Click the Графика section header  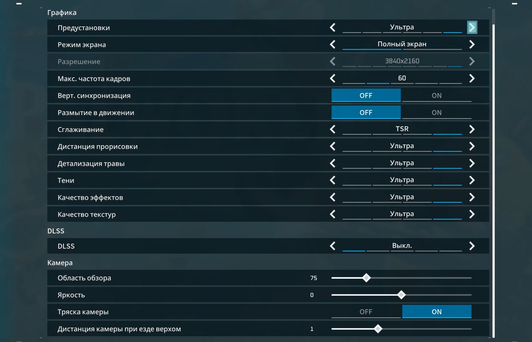[x=62, y=13]
